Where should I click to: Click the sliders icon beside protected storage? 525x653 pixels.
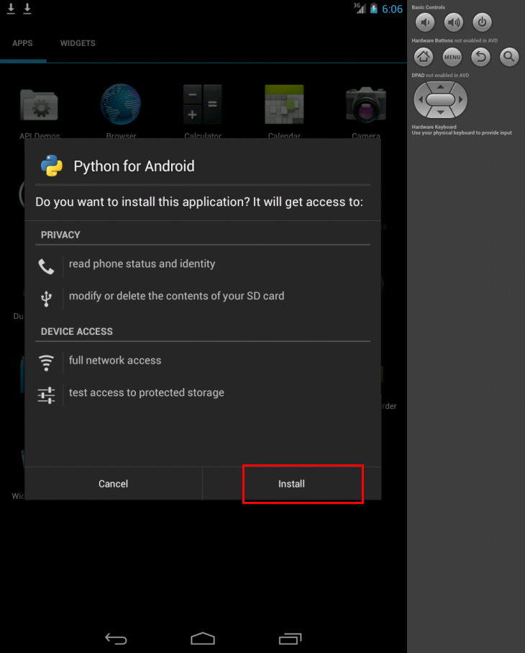(46, 395)
